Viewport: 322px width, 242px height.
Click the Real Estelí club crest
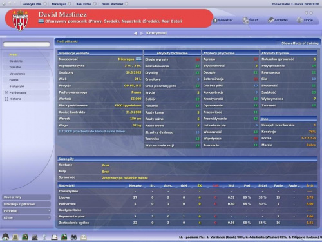point(20,21)
